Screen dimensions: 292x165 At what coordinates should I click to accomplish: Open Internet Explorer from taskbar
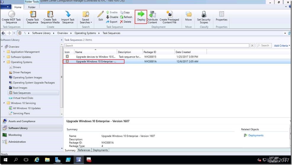click(x=37, y=160)
